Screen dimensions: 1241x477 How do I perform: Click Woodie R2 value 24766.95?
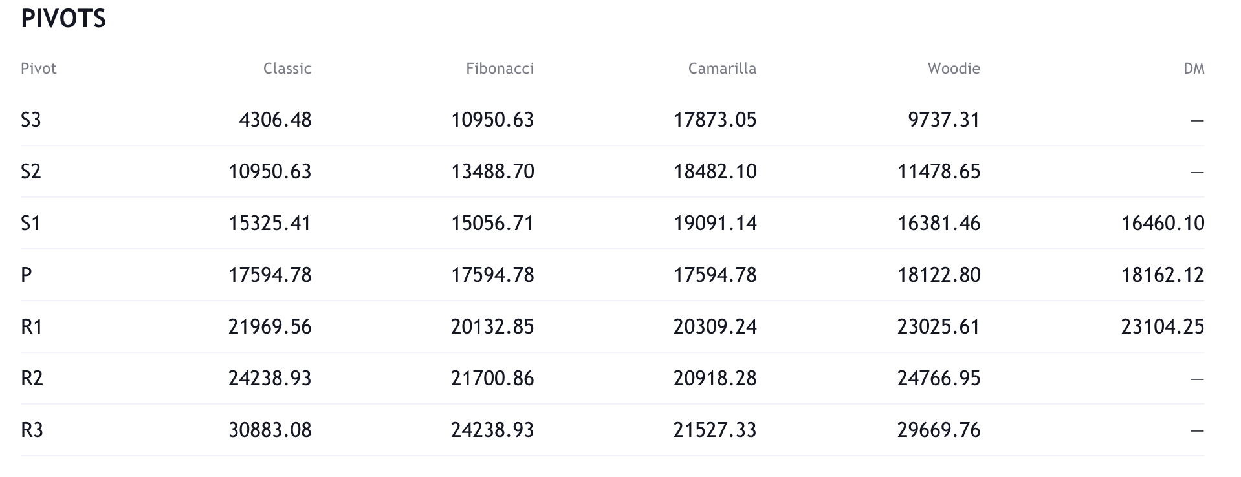pos(939,378)
